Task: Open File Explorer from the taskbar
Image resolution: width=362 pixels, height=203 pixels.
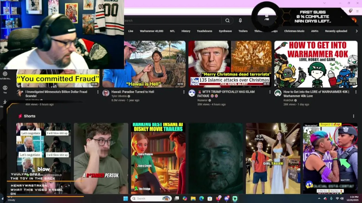Action: [193, 198]
